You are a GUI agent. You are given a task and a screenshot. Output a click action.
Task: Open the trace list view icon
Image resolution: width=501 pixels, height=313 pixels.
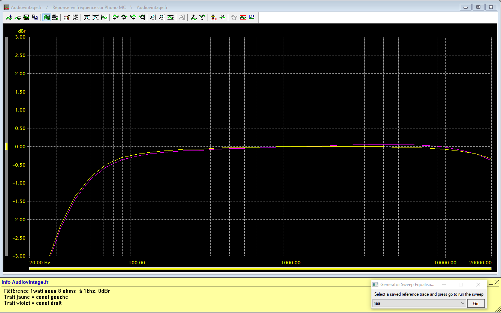55,17
